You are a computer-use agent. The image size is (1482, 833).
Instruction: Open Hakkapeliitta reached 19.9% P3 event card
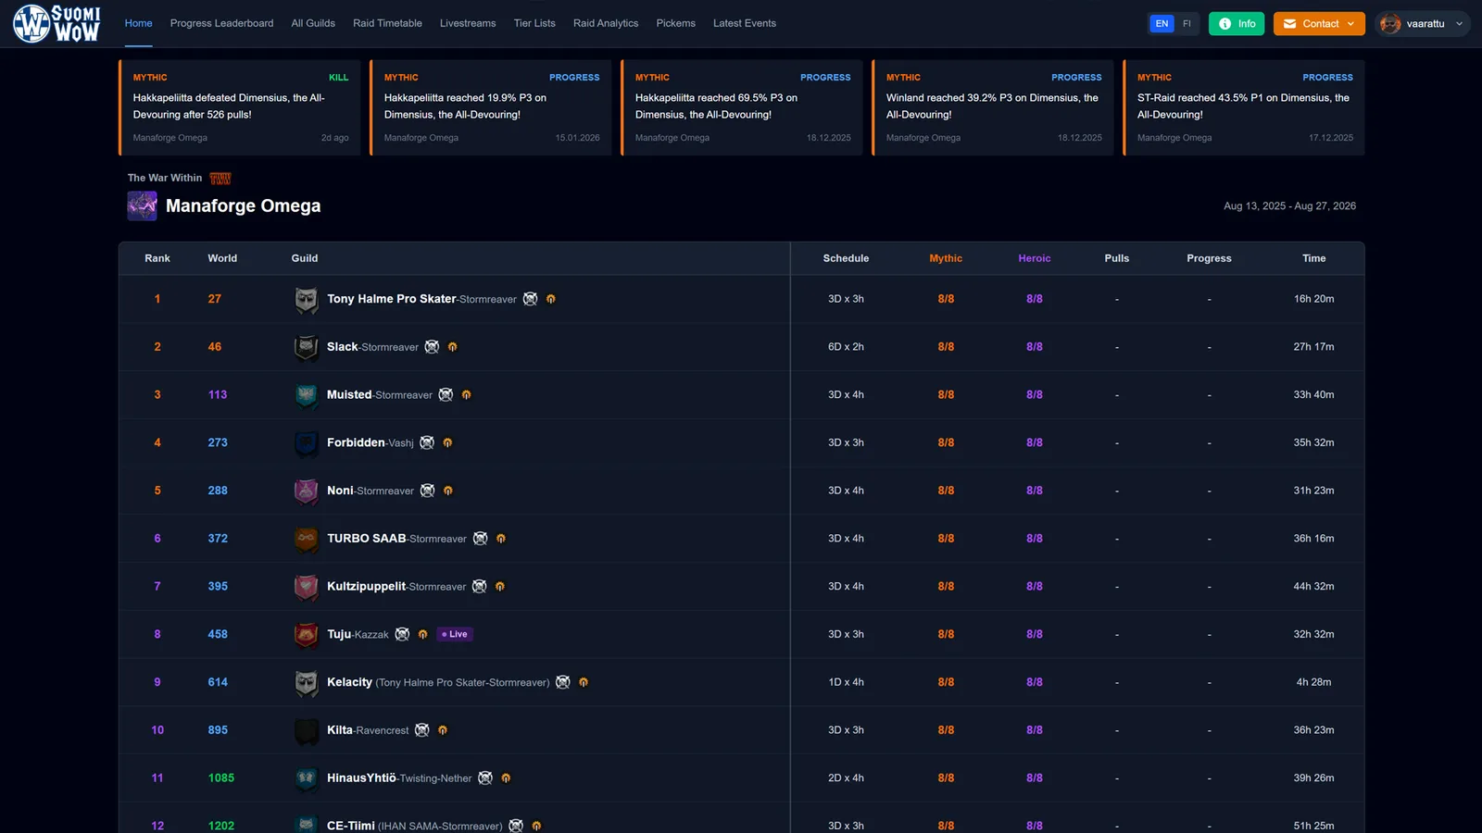tap(491, 107)
